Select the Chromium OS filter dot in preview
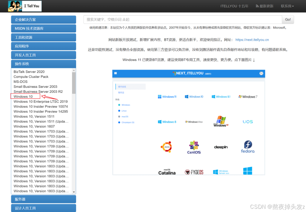This screenshot has height=212, width=306. pyautogui.click(x=119, y=122)
